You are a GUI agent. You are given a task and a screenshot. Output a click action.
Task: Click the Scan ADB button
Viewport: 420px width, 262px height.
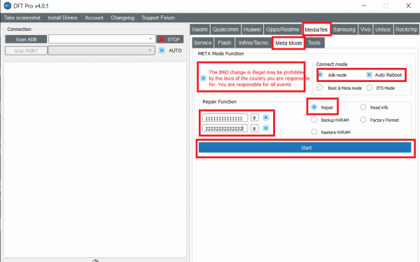26,39
